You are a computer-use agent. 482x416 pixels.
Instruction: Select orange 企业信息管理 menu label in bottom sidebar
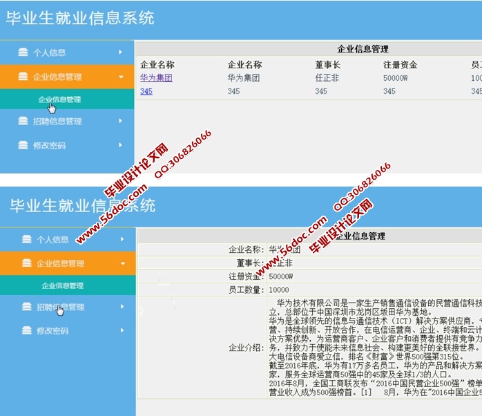click(60, 264)
